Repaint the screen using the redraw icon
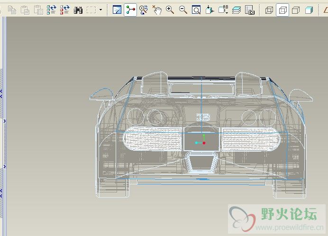This screenshot has height=236, width=328. point(117,10)
